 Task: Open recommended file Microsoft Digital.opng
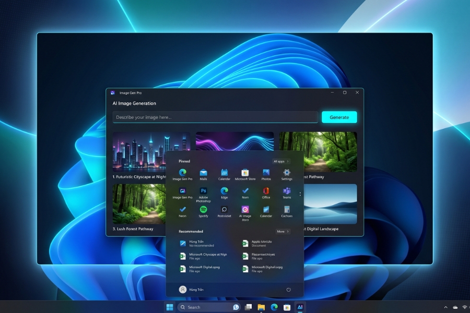pyautogui.click(x=199, y=269)
